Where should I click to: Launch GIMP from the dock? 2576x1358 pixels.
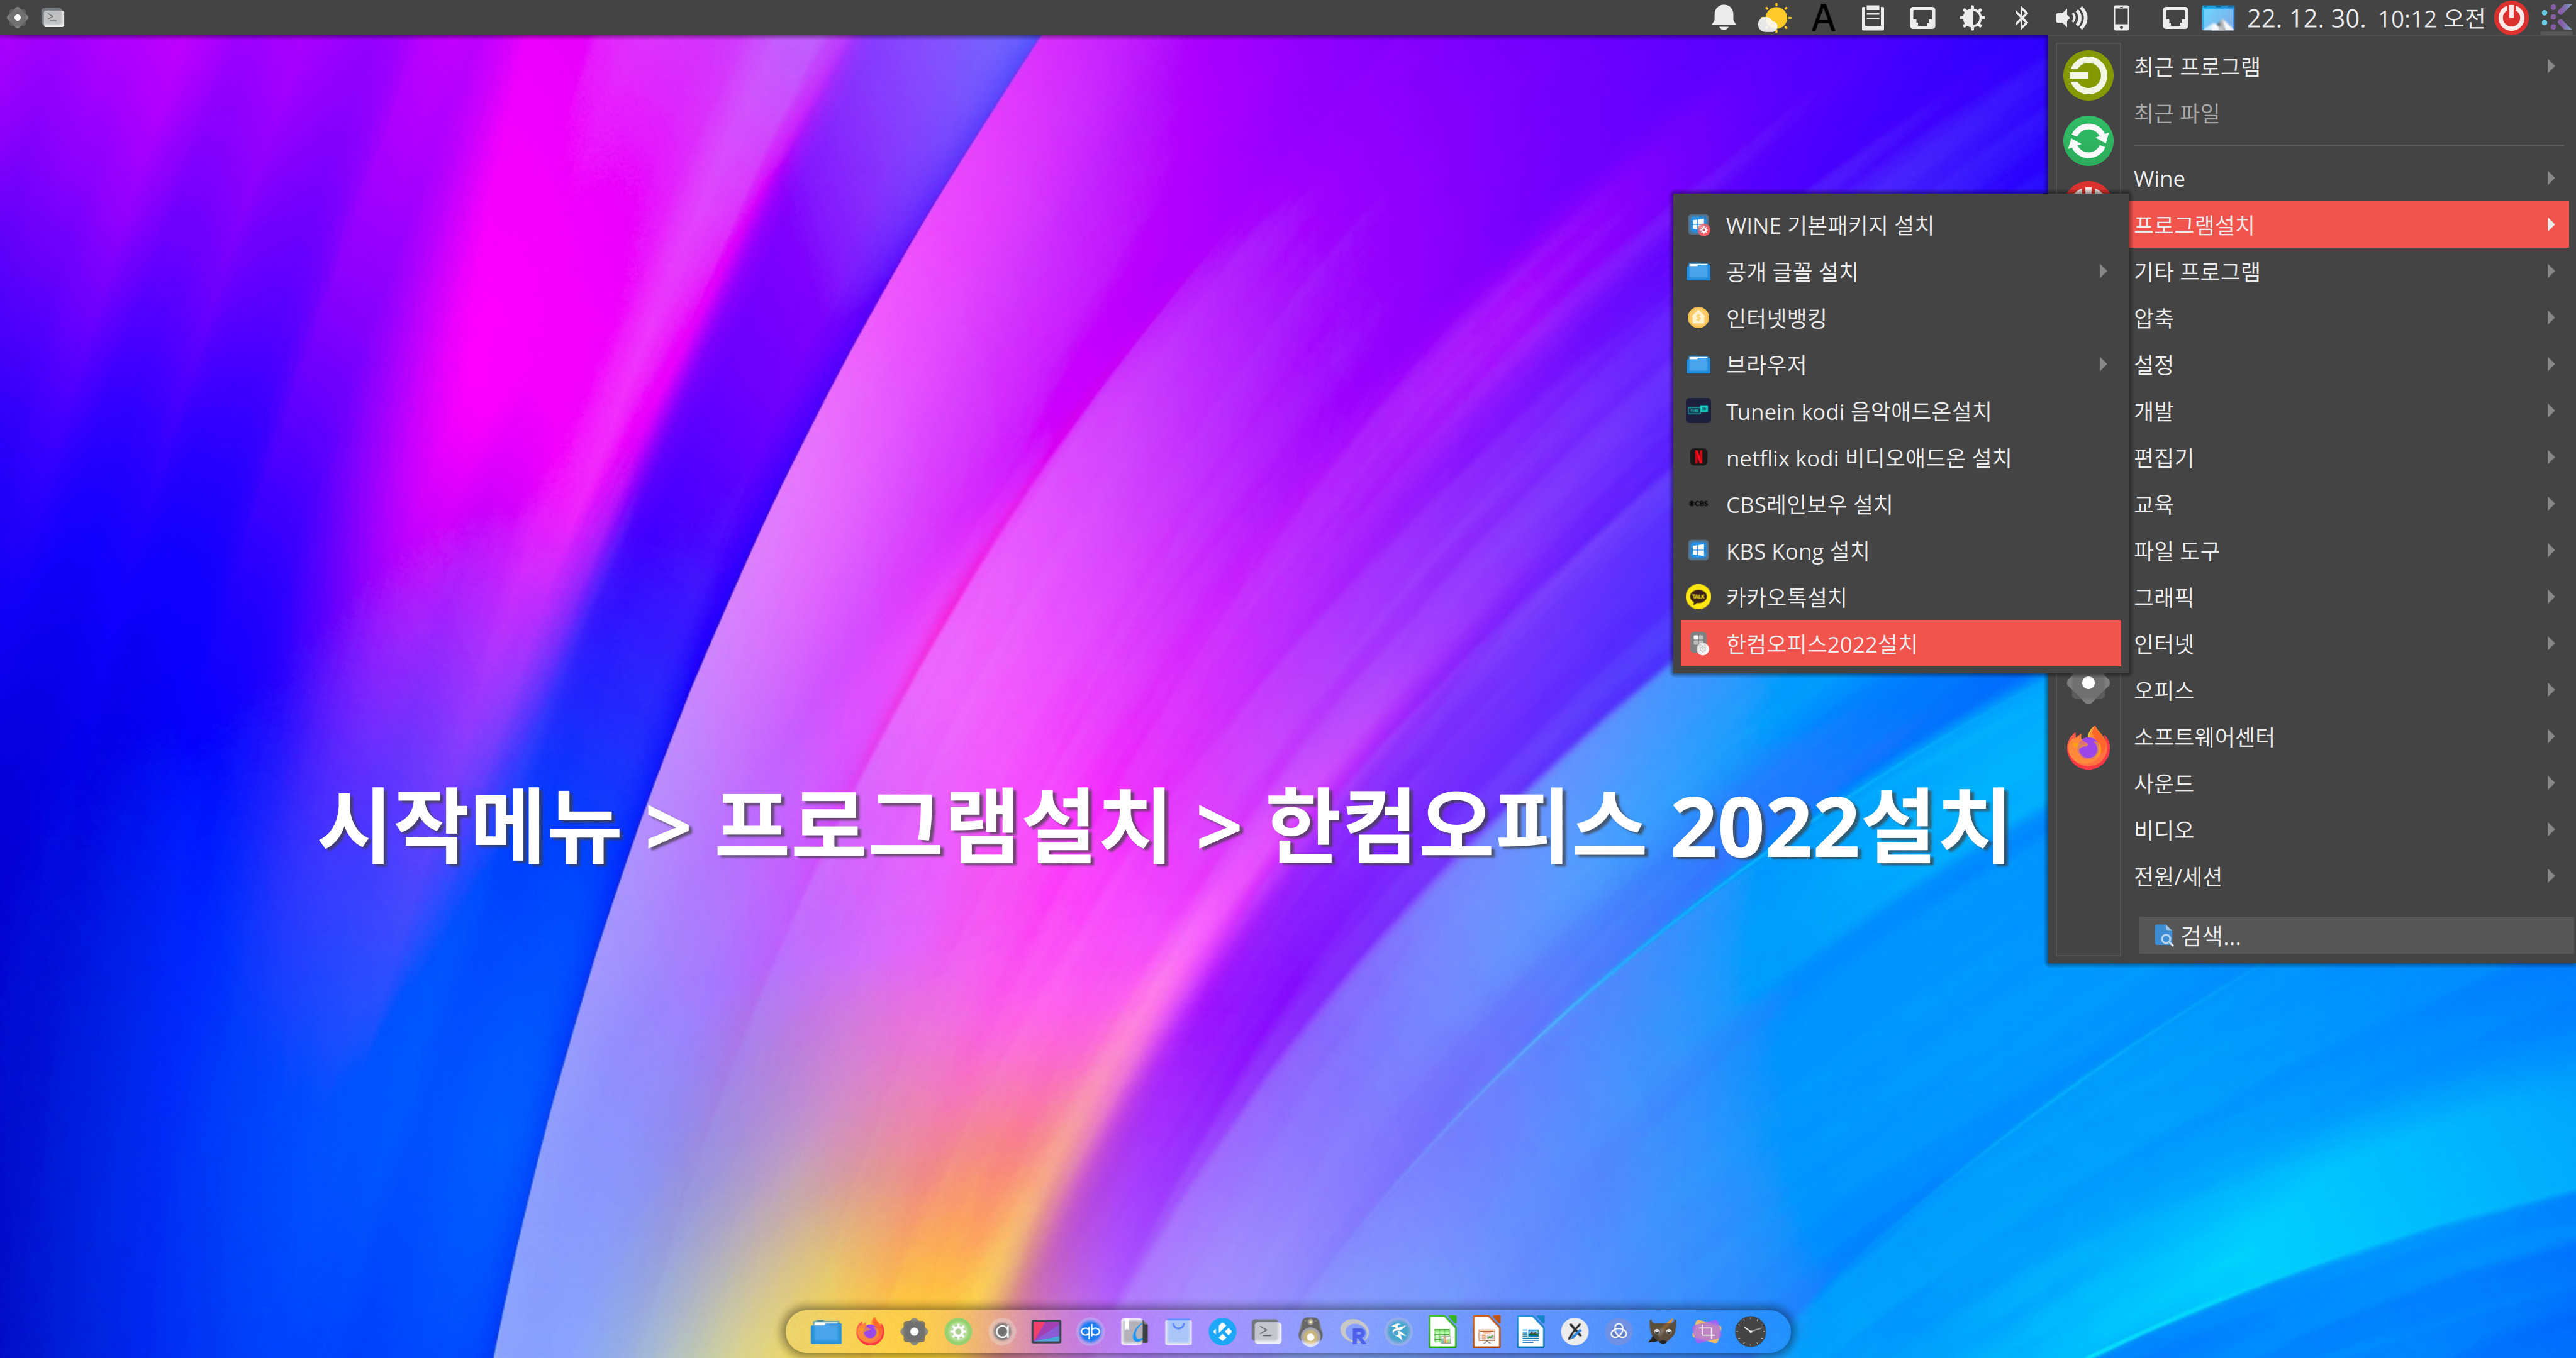[1662, 1331]
